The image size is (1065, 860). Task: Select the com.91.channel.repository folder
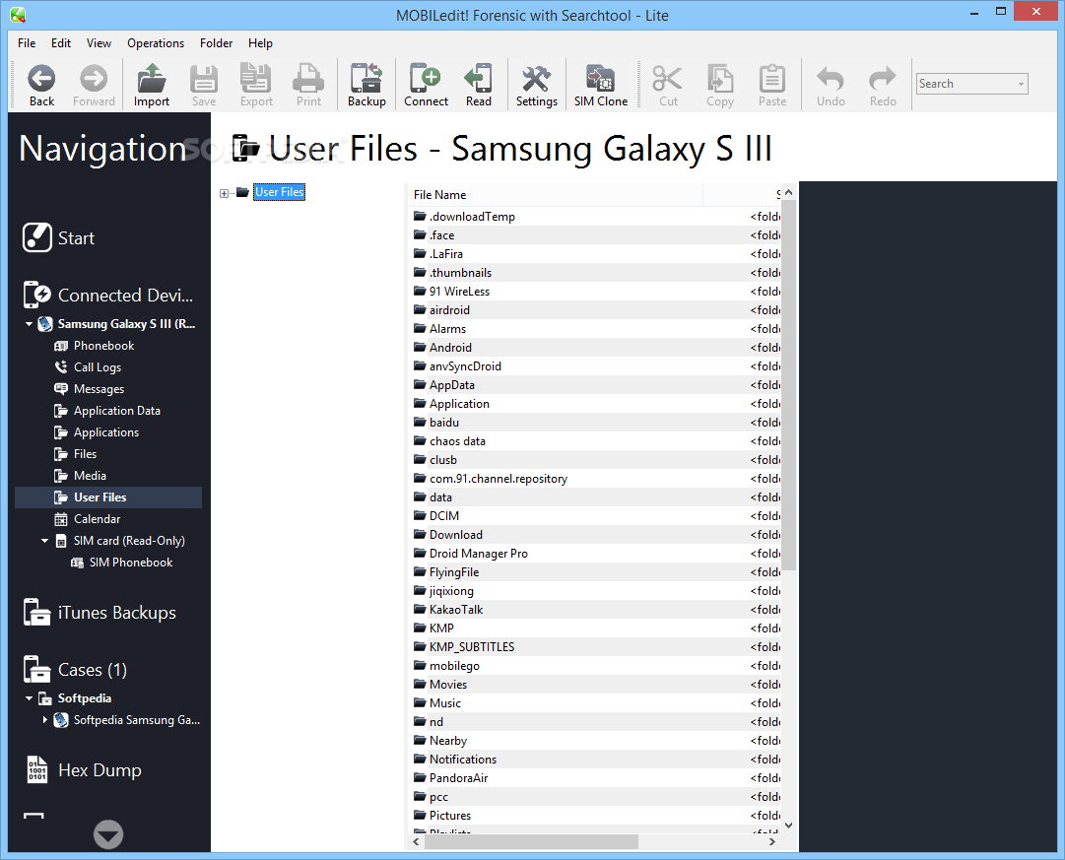(594, 478)
